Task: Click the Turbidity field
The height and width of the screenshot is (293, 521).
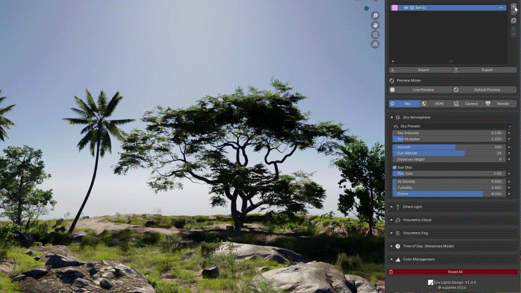Action: pos(449,188)
